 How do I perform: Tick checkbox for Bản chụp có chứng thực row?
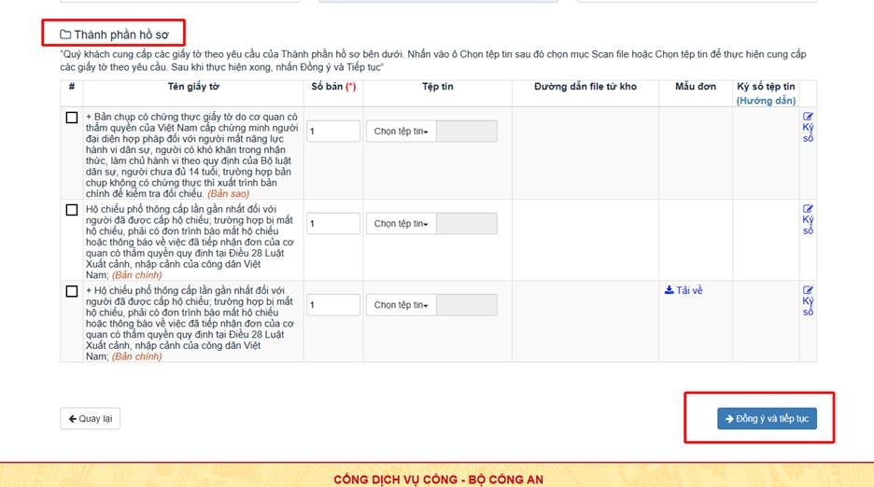pyautogui.click(x=72, y=118)
